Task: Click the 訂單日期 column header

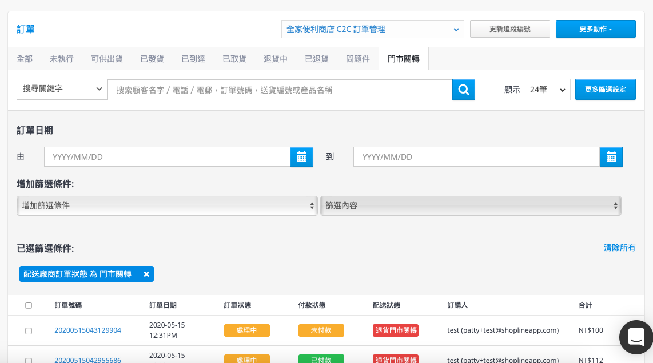Action: tap(163, 305)
